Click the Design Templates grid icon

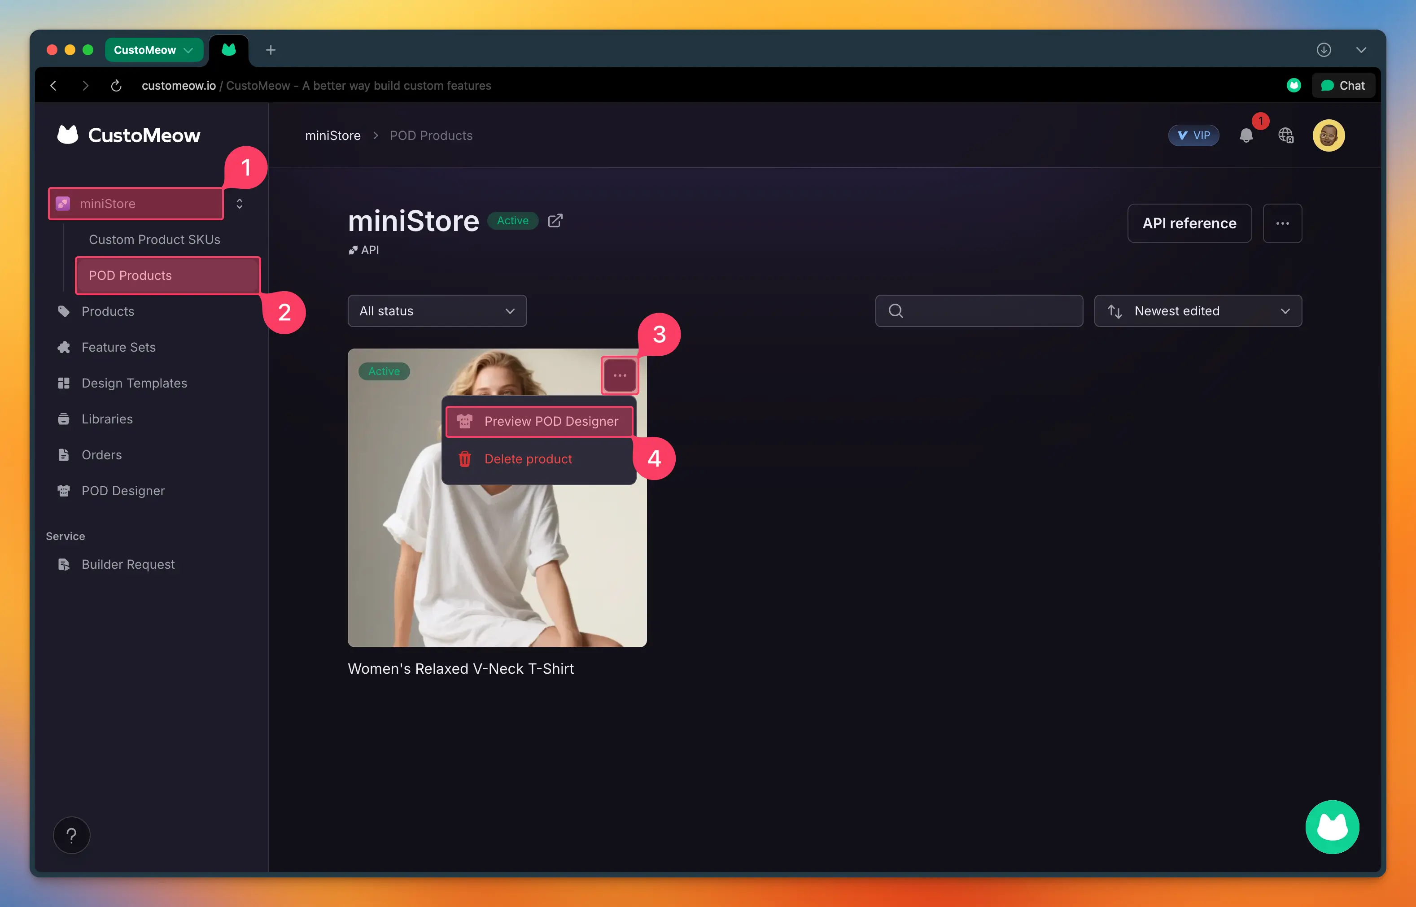click(x=64, y=383)
